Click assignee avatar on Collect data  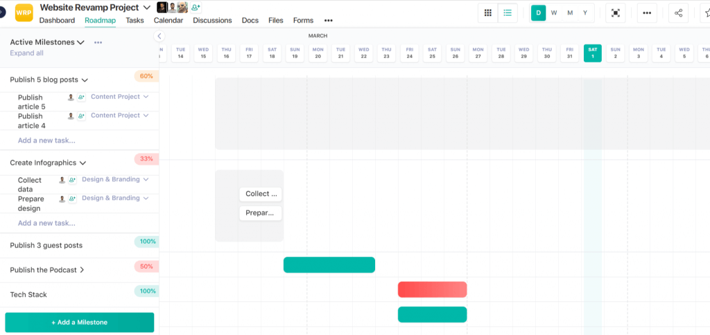click(x=62, y=180)
